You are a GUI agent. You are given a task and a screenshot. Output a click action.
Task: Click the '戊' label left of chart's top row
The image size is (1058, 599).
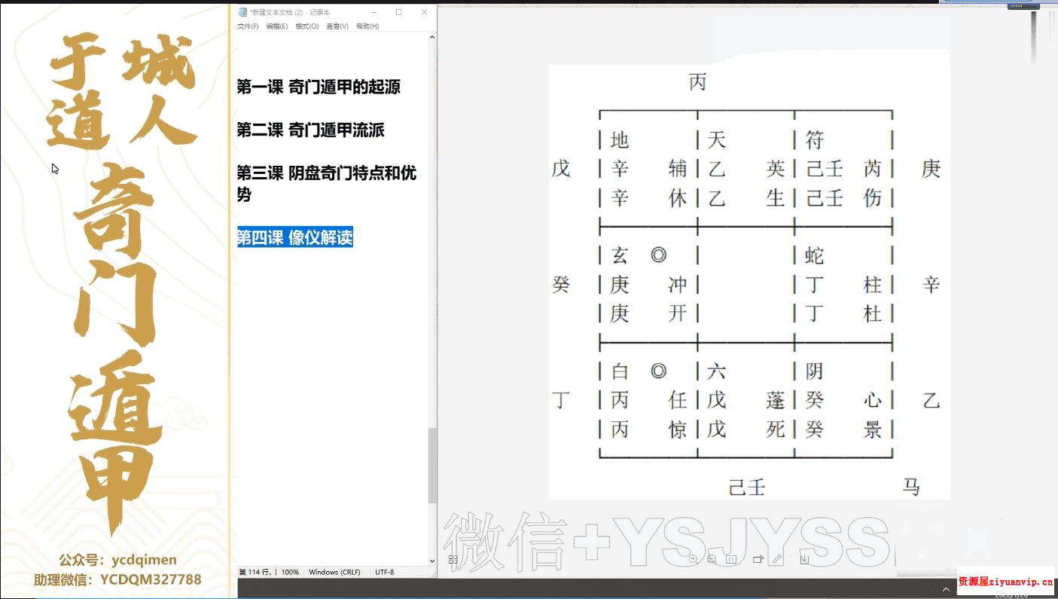[x=561, y=169]
